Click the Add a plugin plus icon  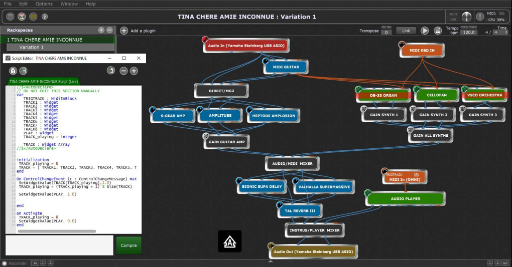[124, 31]
